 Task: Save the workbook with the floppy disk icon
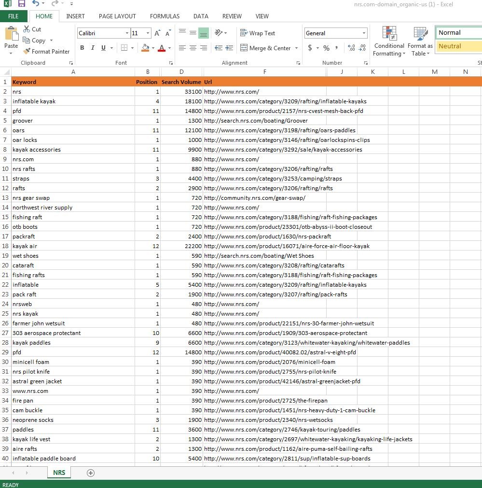(22, 4)
